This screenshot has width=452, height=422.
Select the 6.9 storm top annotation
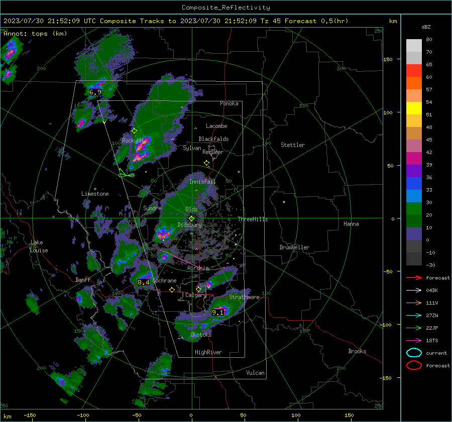[x=95, y=92]
